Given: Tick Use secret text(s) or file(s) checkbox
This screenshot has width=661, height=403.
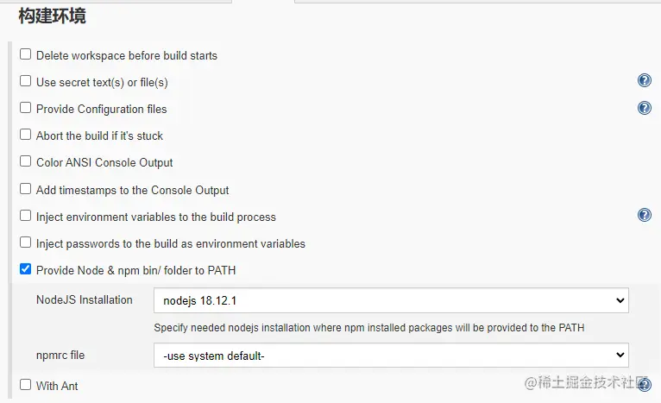Looking at the screenshot, I should 25,82.
